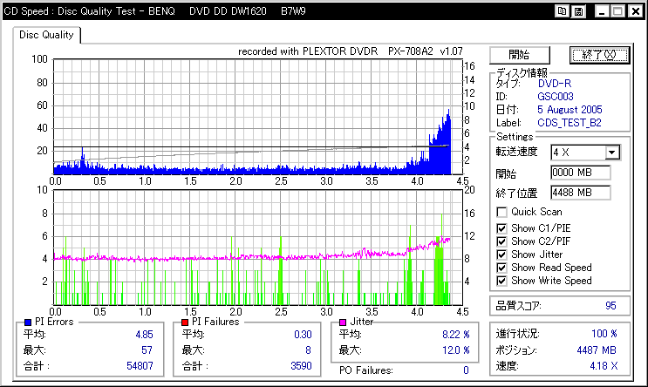Image resolution: width=648 pixels, height=387 pixels.
Task: Click the PI Failures average 0.30
Action: point(303,335)
